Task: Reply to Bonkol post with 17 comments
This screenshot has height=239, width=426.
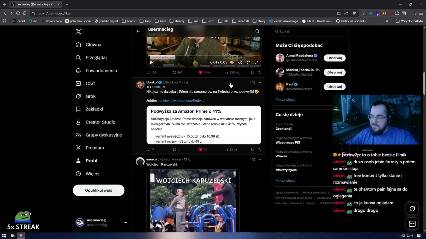Action: [150, 149]
